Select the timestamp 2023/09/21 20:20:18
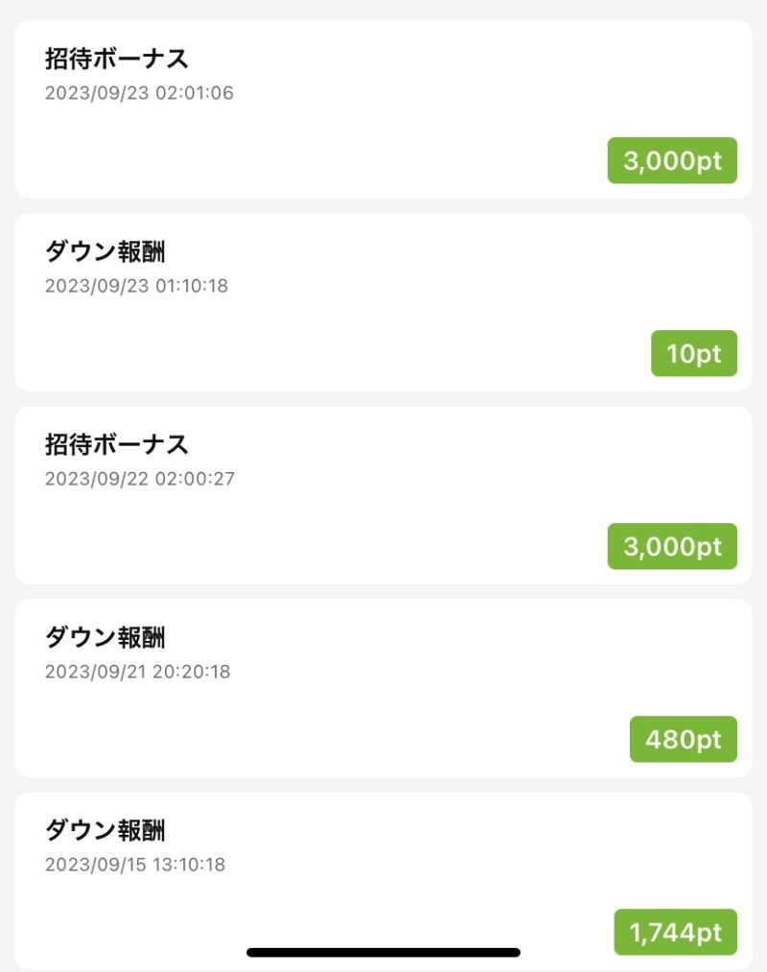767x972 pixels. 137,672
